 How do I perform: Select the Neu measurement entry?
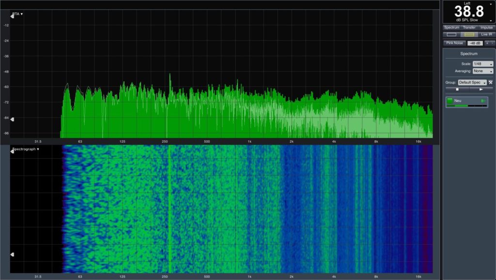tap(466, 102)
